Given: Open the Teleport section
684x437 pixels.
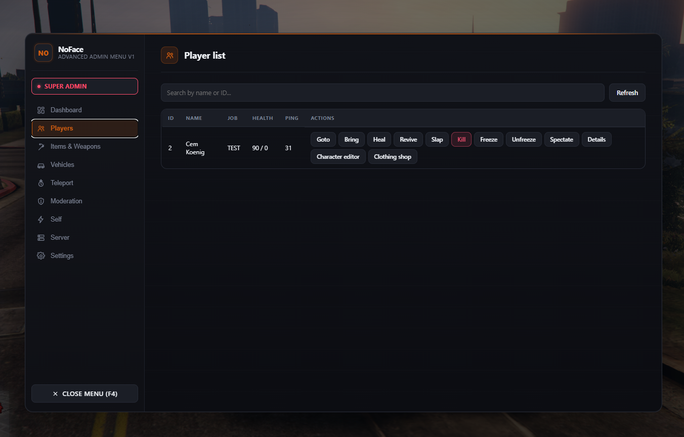Looking at the screenshot, I should [x=84, y=183].
